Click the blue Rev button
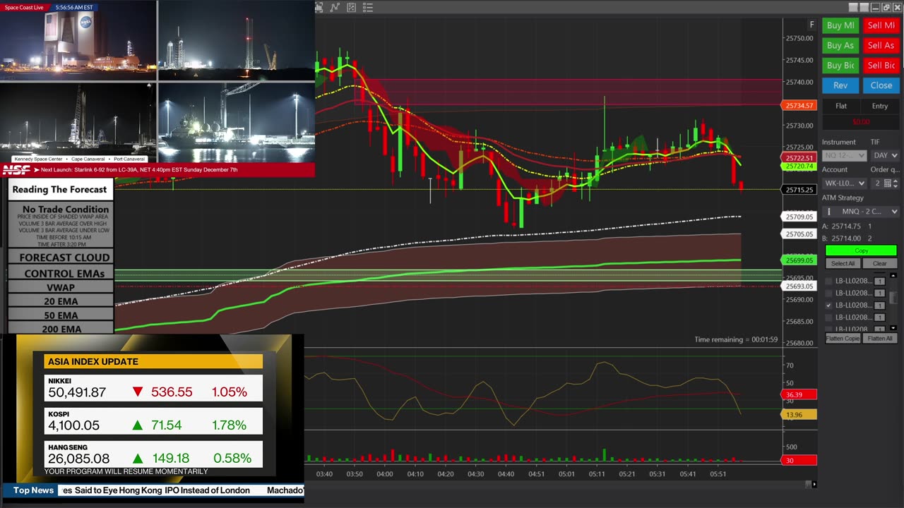Viewport: 904px width, 508px height. tap(840, 85)
